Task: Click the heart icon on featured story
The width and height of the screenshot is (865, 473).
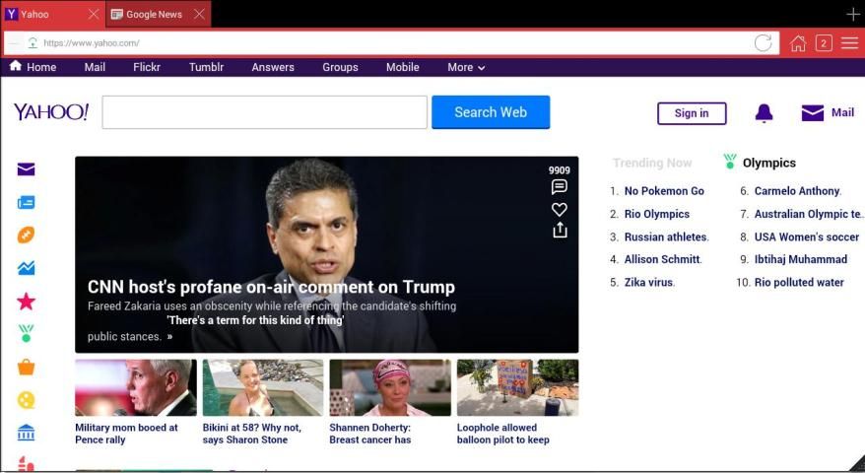Action: (559, 209)
